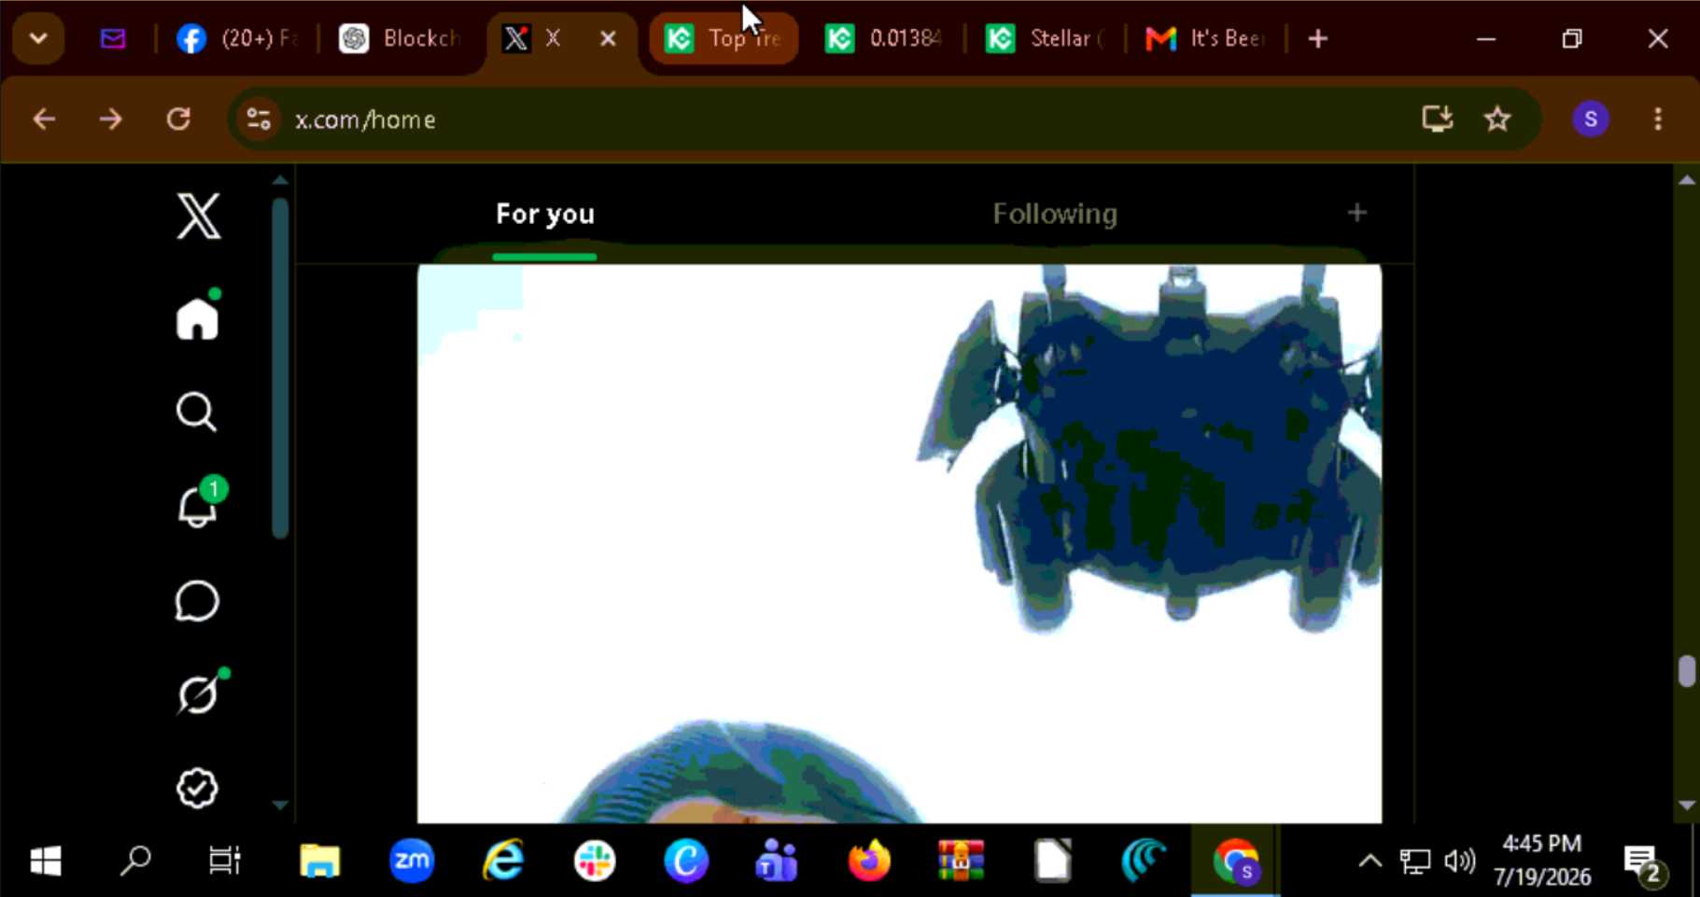
Task: Open Chat messages in X sidebar
Action: [x=197, y=601]
